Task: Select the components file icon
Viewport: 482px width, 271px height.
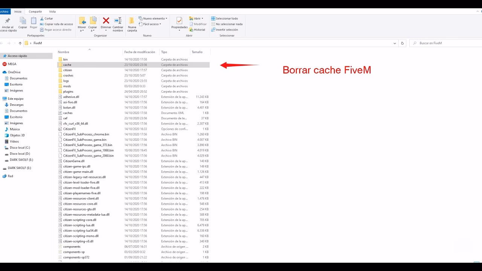Action: coord(60,247)
